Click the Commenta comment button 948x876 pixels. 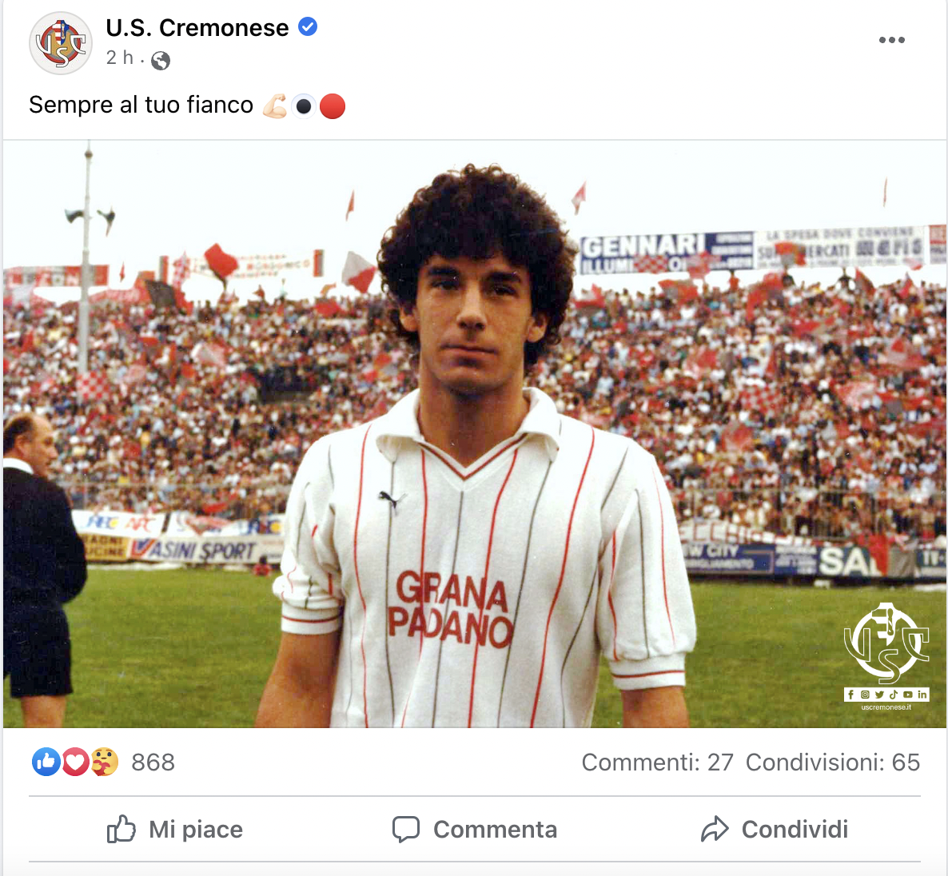click(x=475, y=829)
